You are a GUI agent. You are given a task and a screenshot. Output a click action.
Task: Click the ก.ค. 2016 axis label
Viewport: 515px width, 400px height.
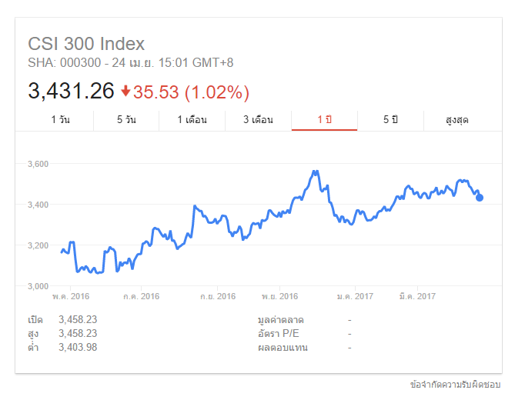(x=141, y=296)
